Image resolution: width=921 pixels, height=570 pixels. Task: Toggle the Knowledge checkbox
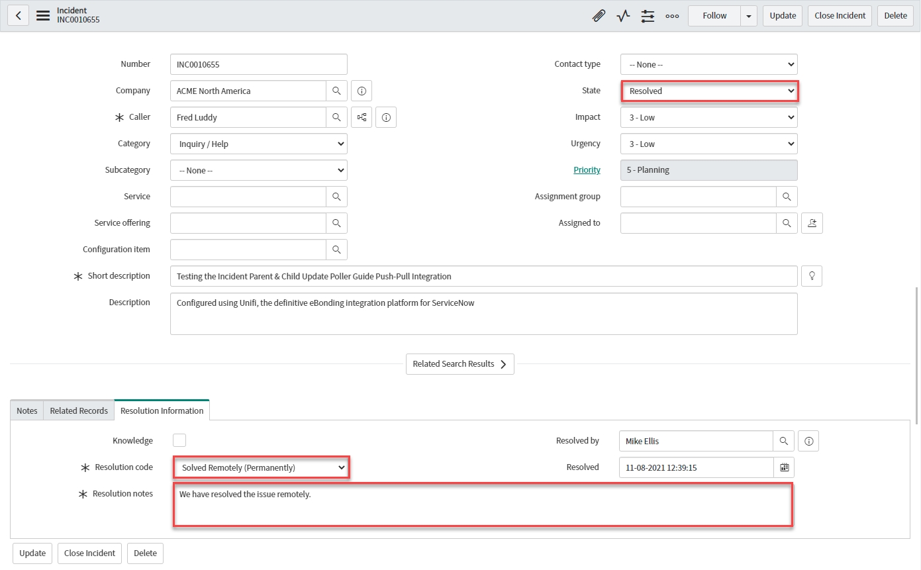click(179, 440)
